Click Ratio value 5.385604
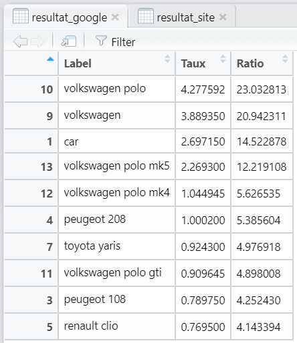 (258, 220)
